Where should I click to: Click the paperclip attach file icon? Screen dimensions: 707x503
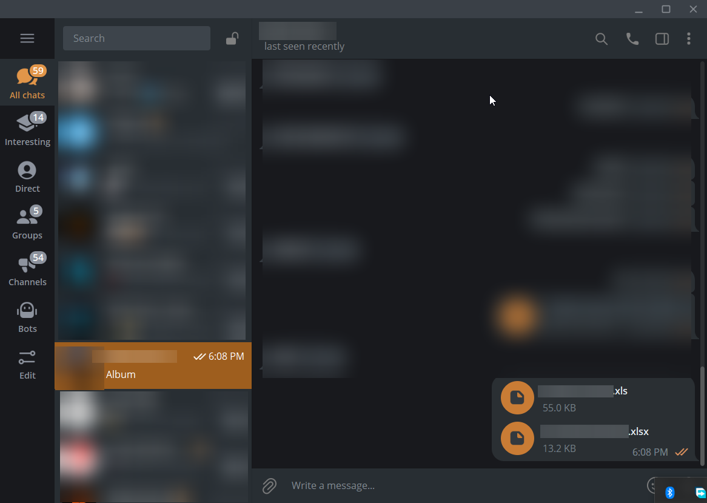click(269, 486)
